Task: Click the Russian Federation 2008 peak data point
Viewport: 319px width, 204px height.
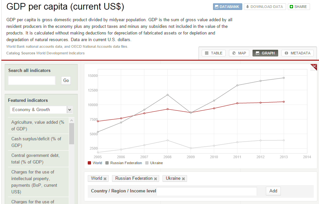Action: pyautogui.click(x=167, y=95)
